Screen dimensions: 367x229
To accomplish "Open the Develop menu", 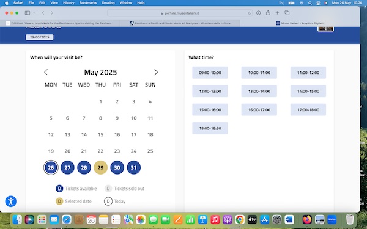I will (108, 3).
